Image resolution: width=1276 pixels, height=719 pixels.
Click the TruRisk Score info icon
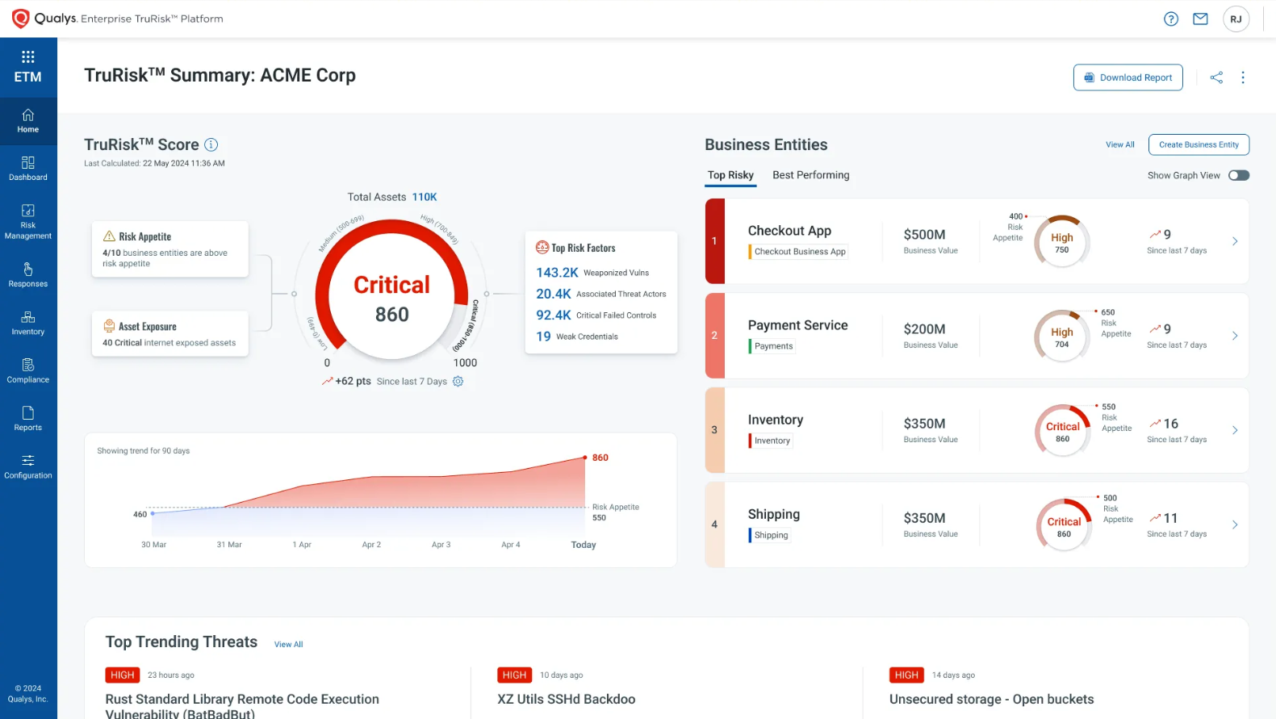click(x=211, y=144)
